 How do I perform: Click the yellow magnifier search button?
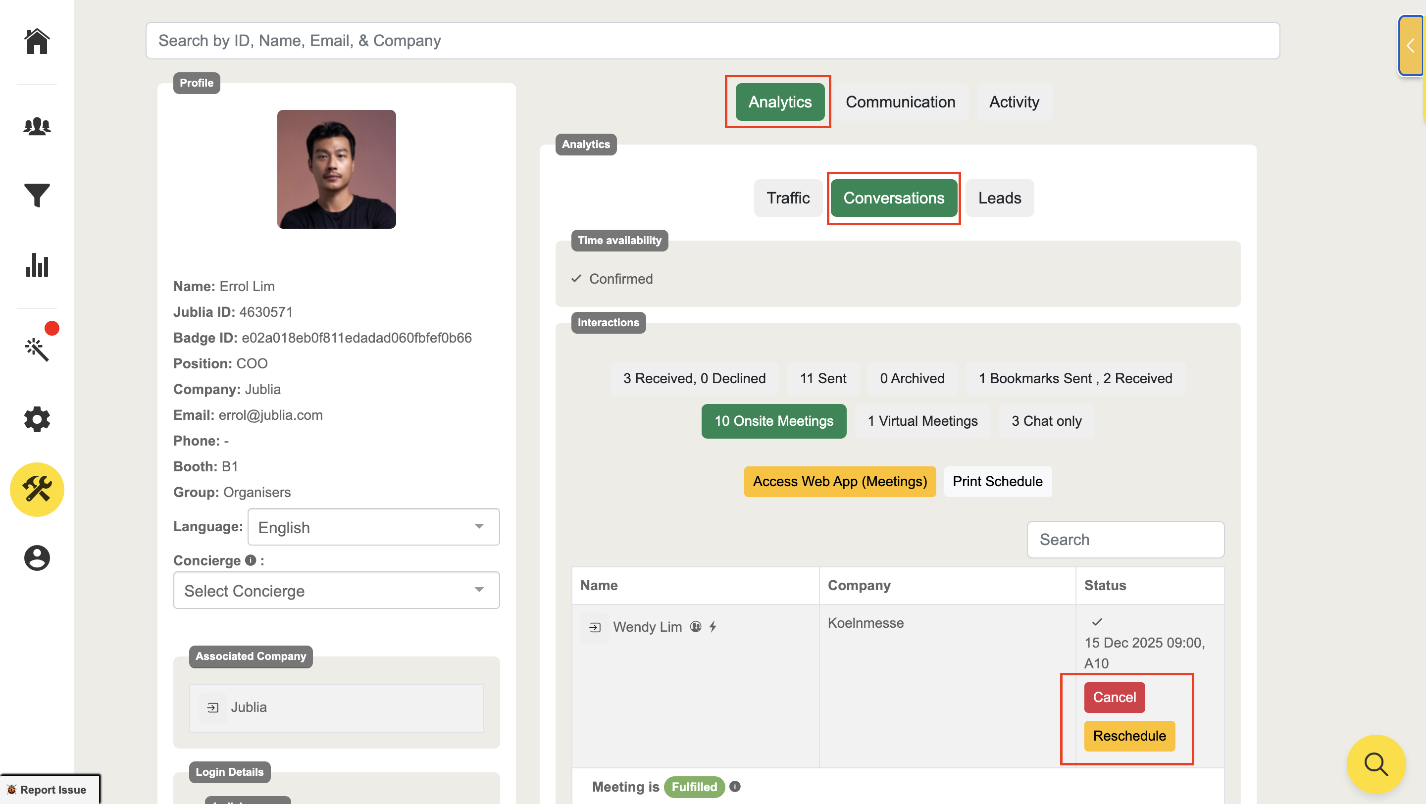tap(1375, 764)
